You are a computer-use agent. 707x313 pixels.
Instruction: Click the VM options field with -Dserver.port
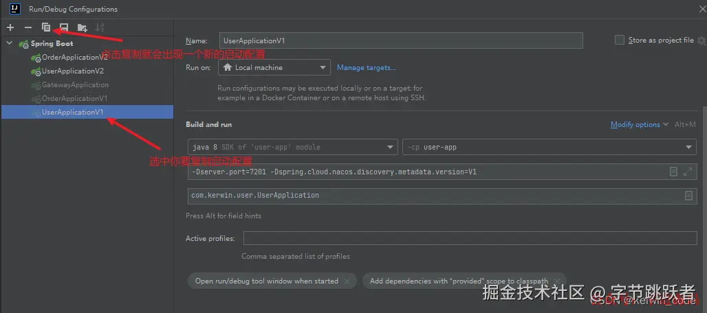point(442,172)
